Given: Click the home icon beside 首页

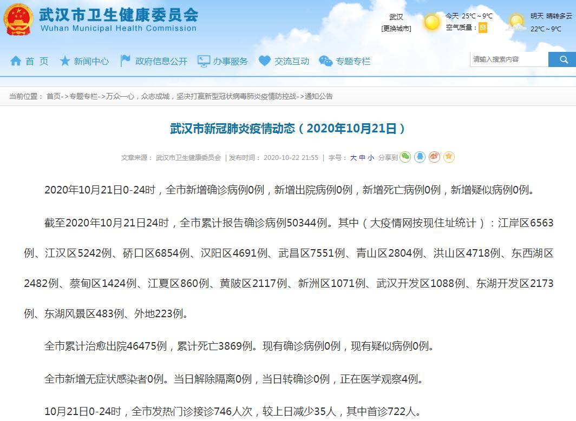Looking at the screenshot, I should [x=16, y=61].
